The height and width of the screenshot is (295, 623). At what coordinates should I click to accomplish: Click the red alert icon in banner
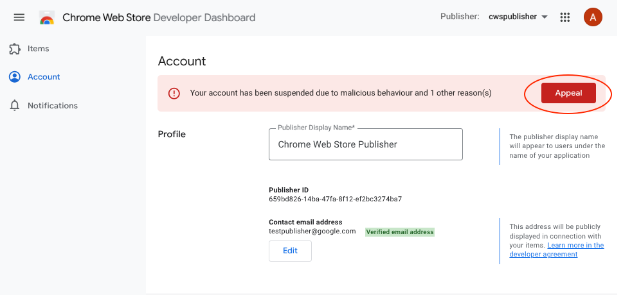[174, 94]
